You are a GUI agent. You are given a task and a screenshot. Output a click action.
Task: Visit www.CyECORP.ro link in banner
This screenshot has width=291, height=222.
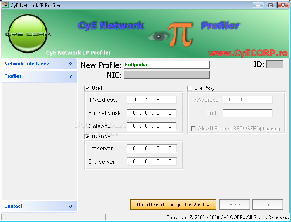(248, 53)
